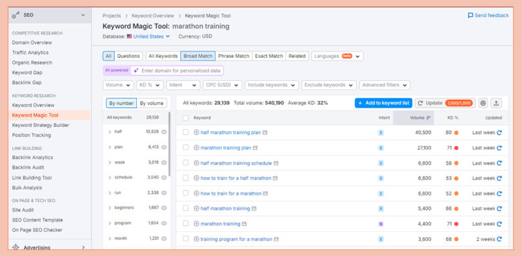Collapse the SEO sidebar section chevron

pyautogui.click(x=83, y=15)
